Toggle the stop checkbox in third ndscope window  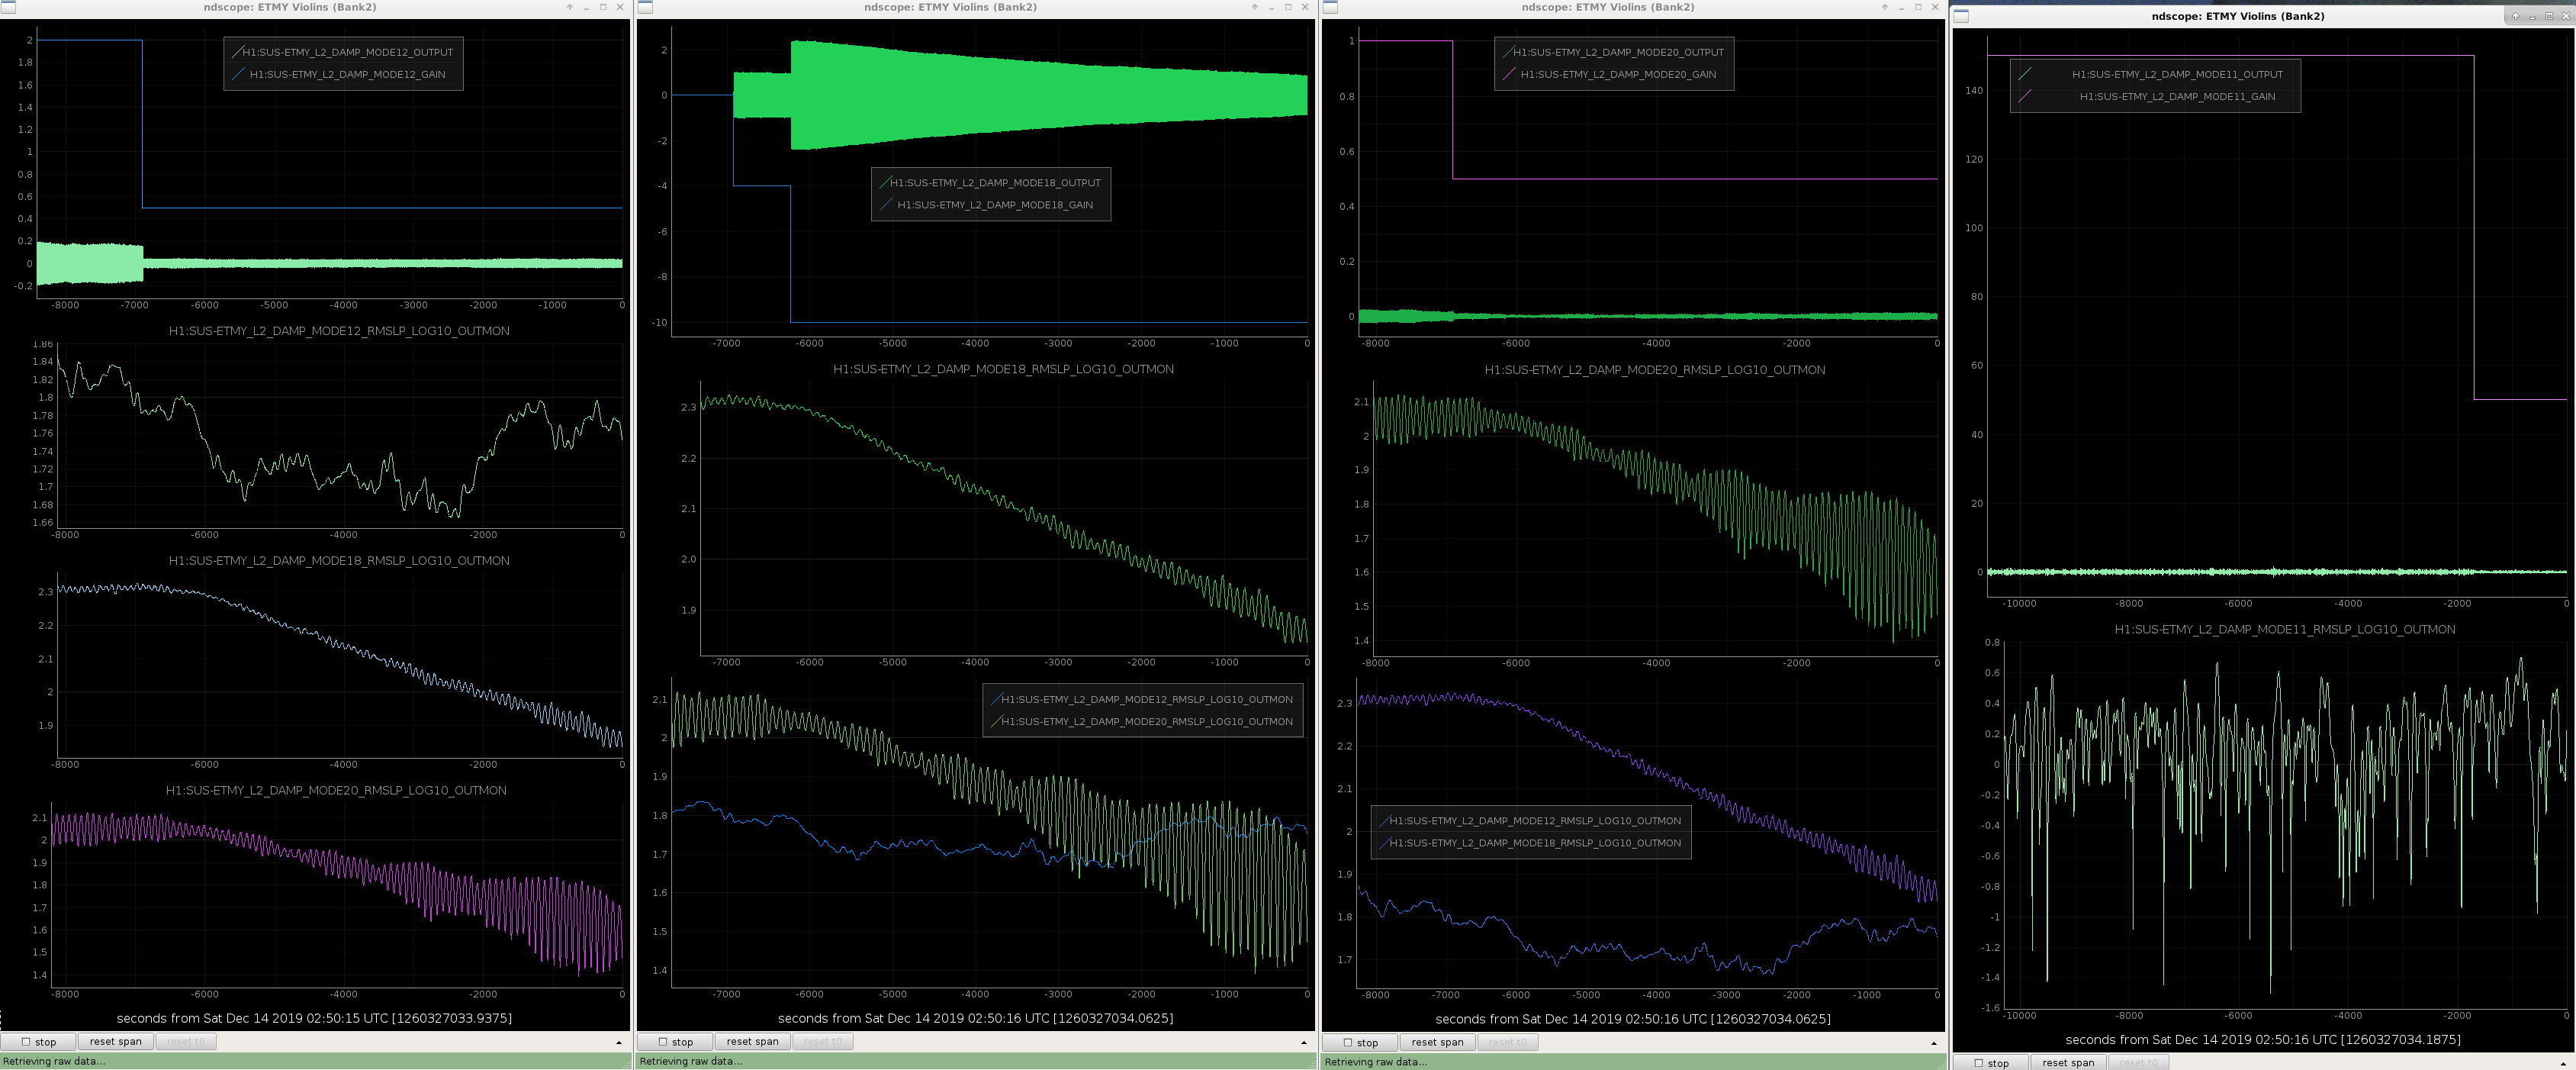(1348, 1043)
